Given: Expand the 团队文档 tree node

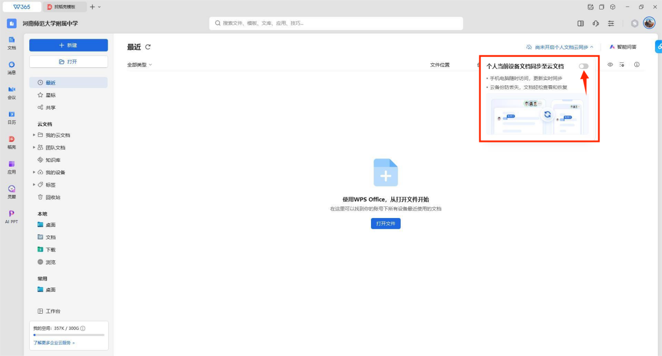Looking at the screenshot, I should 34,147.
